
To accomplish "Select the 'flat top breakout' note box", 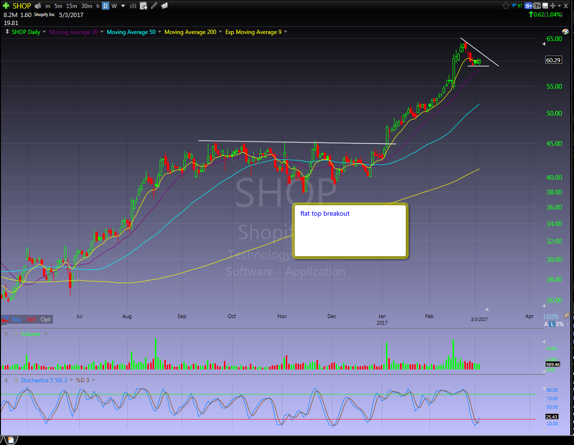I will click(350, 231).
